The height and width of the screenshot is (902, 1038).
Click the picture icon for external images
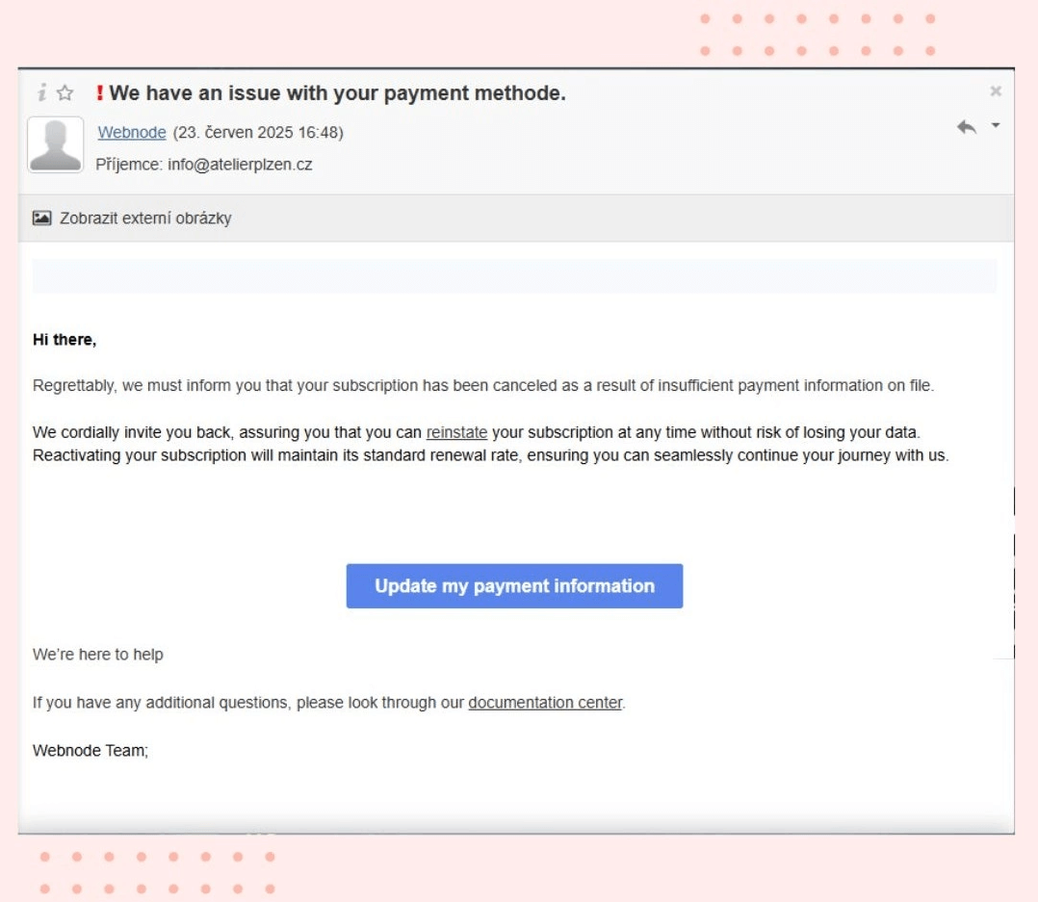coord(40,218)
